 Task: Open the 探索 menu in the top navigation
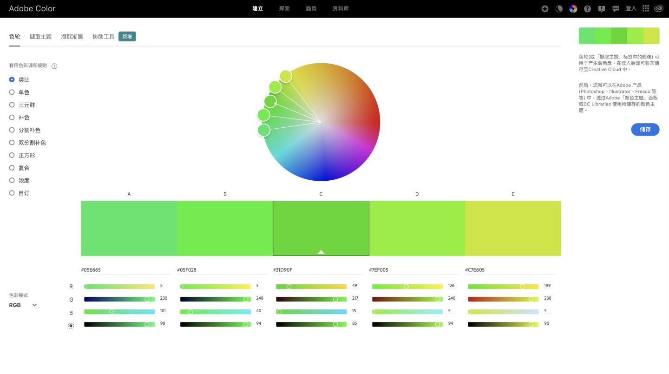click(284, 8)
